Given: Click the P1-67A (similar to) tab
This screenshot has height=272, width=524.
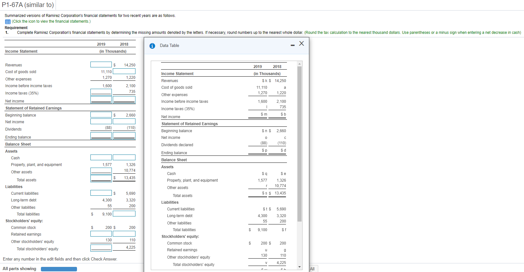Looking at the screenshot, I should click(x=28, y=5).
